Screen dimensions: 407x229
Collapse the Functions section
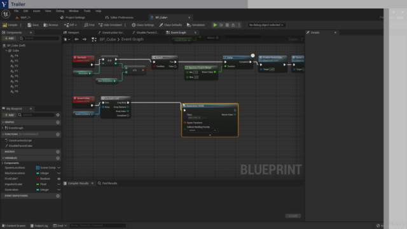click(3, 134)
